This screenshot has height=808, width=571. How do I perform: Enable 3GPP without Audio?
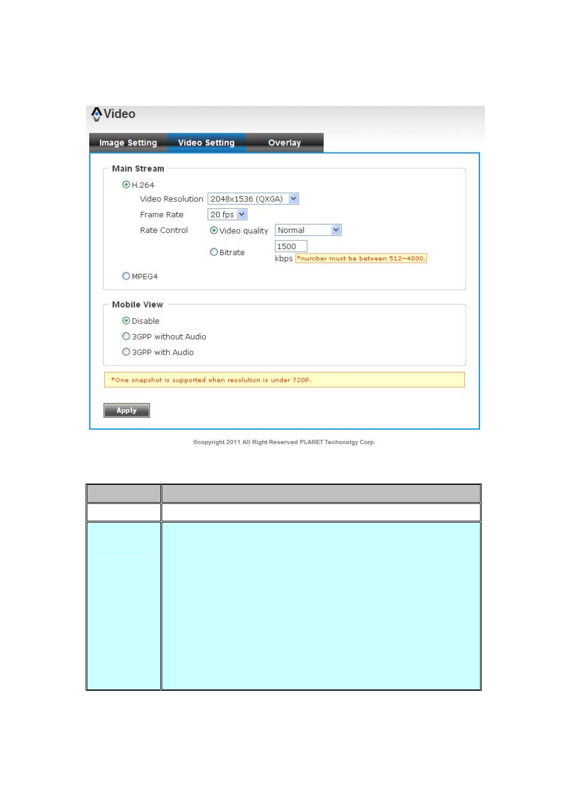[x=126, y=336]
